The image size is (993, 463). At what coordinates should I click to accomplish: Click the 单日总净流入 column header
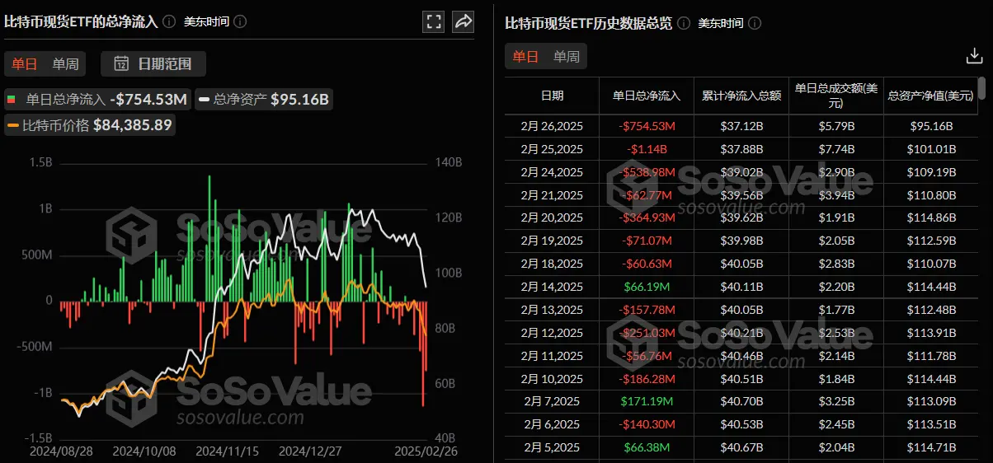pos(647,96)
